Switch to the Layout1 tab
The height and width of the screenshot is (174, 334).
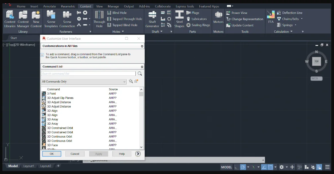[x=29, y=166]
